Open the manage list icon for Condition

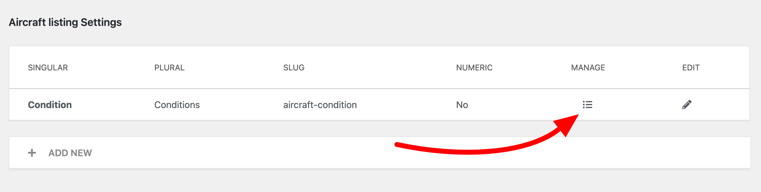(587, 105)
